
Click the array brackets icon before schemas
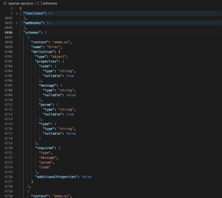click(40, 3)
